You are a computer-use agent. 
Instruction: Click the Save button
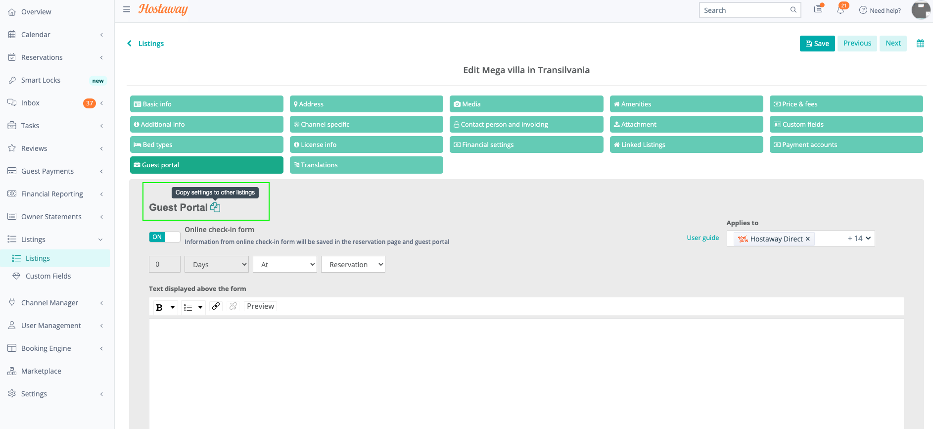point(817,44)
